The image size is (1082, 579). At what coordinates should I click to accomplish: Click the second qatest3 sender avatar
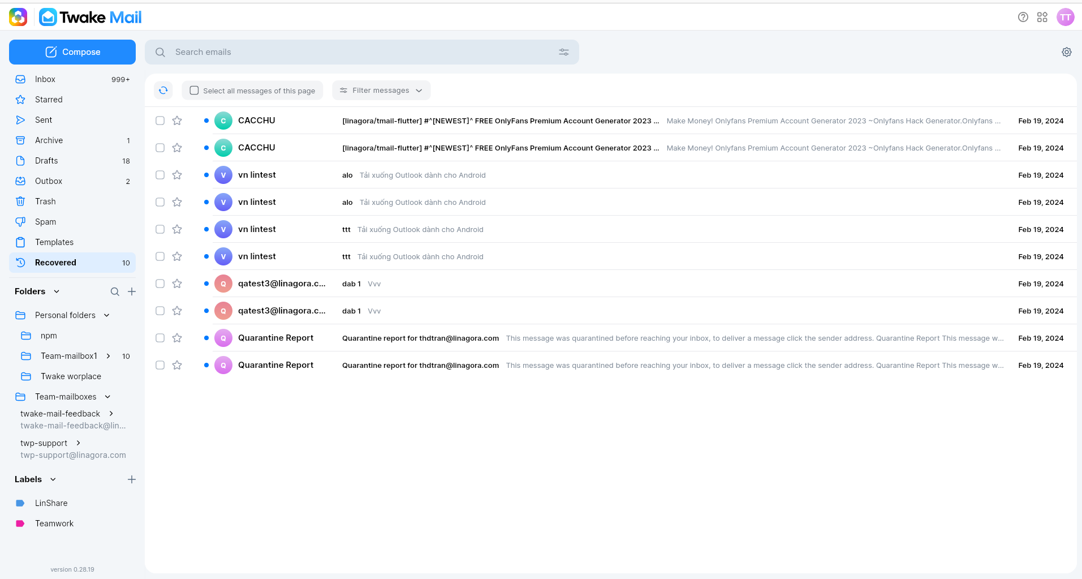pos(223,311)
